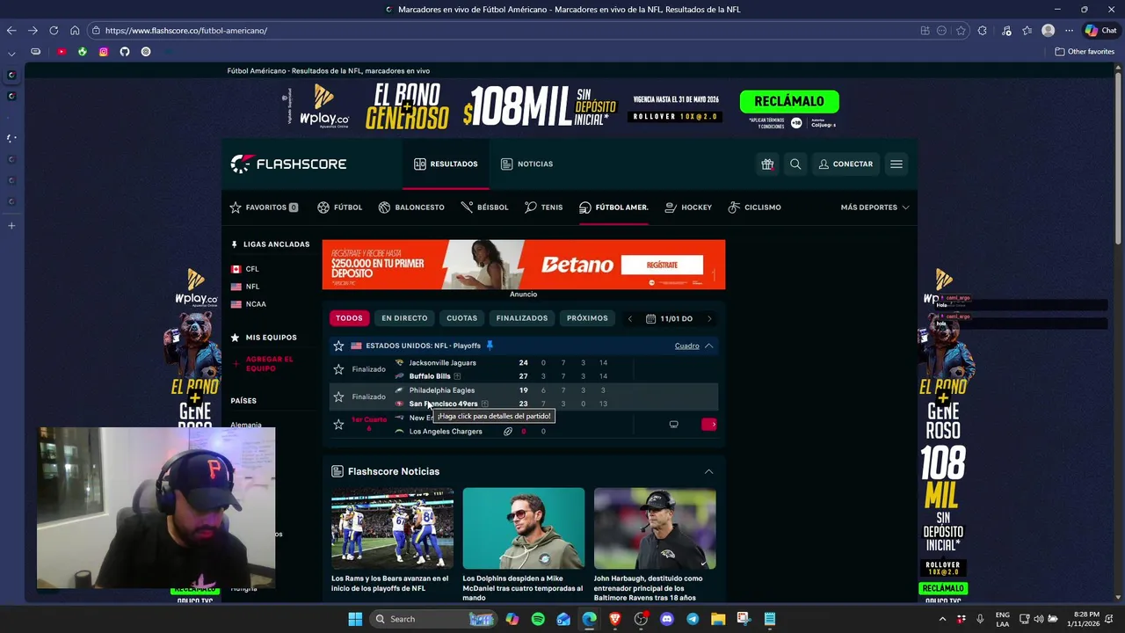Select the Ciclismo sport tab
1125x633 pixels.
click(x=754, y=207)
